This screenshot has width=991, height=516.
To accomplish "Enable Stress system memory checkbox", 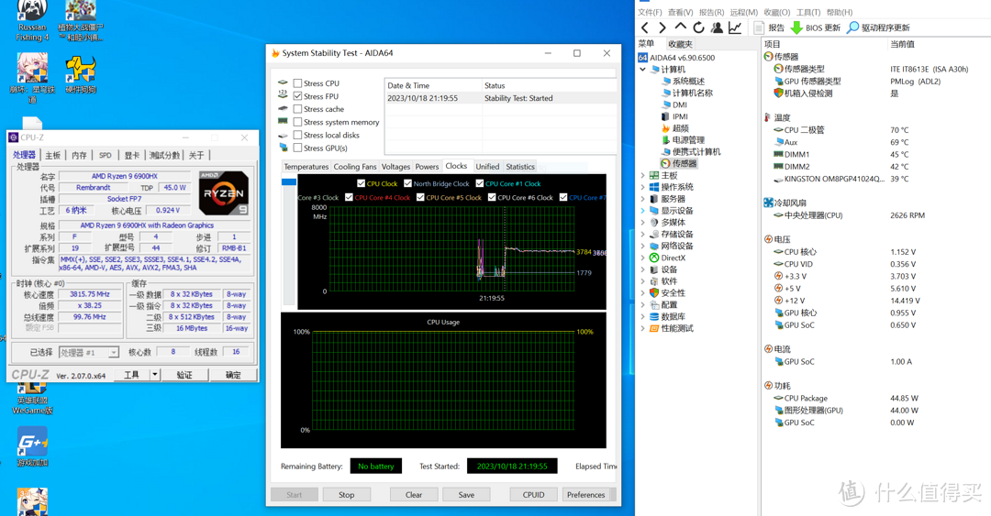I will [x=297, y=122].
